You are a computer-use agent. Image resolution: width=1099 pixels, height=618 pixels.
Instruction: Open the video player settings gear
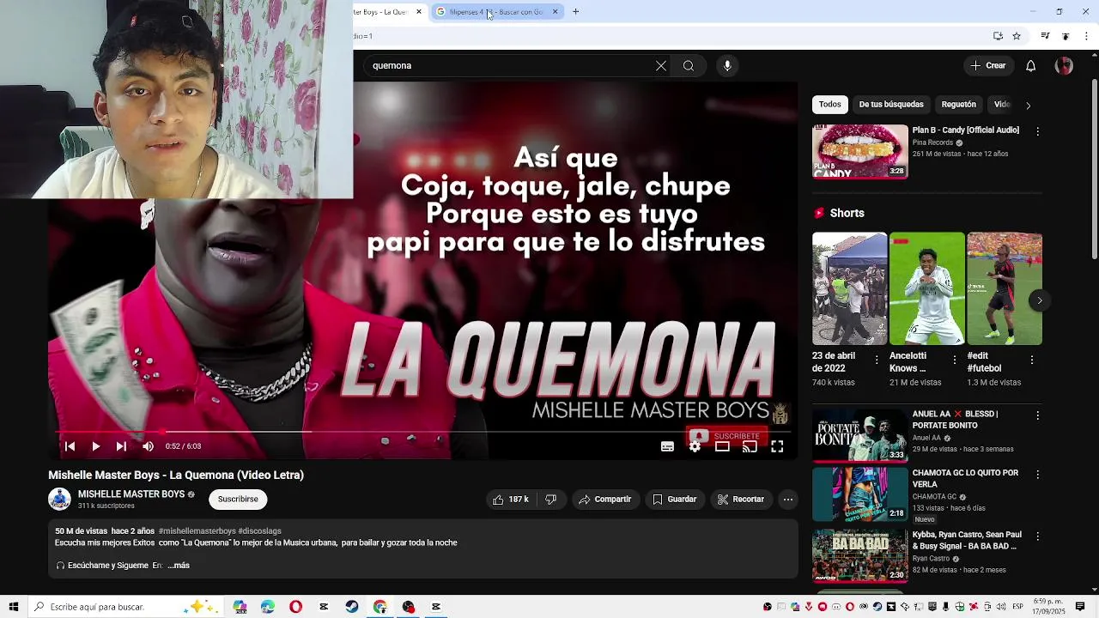pyautogui.click(x=695, y=446)
